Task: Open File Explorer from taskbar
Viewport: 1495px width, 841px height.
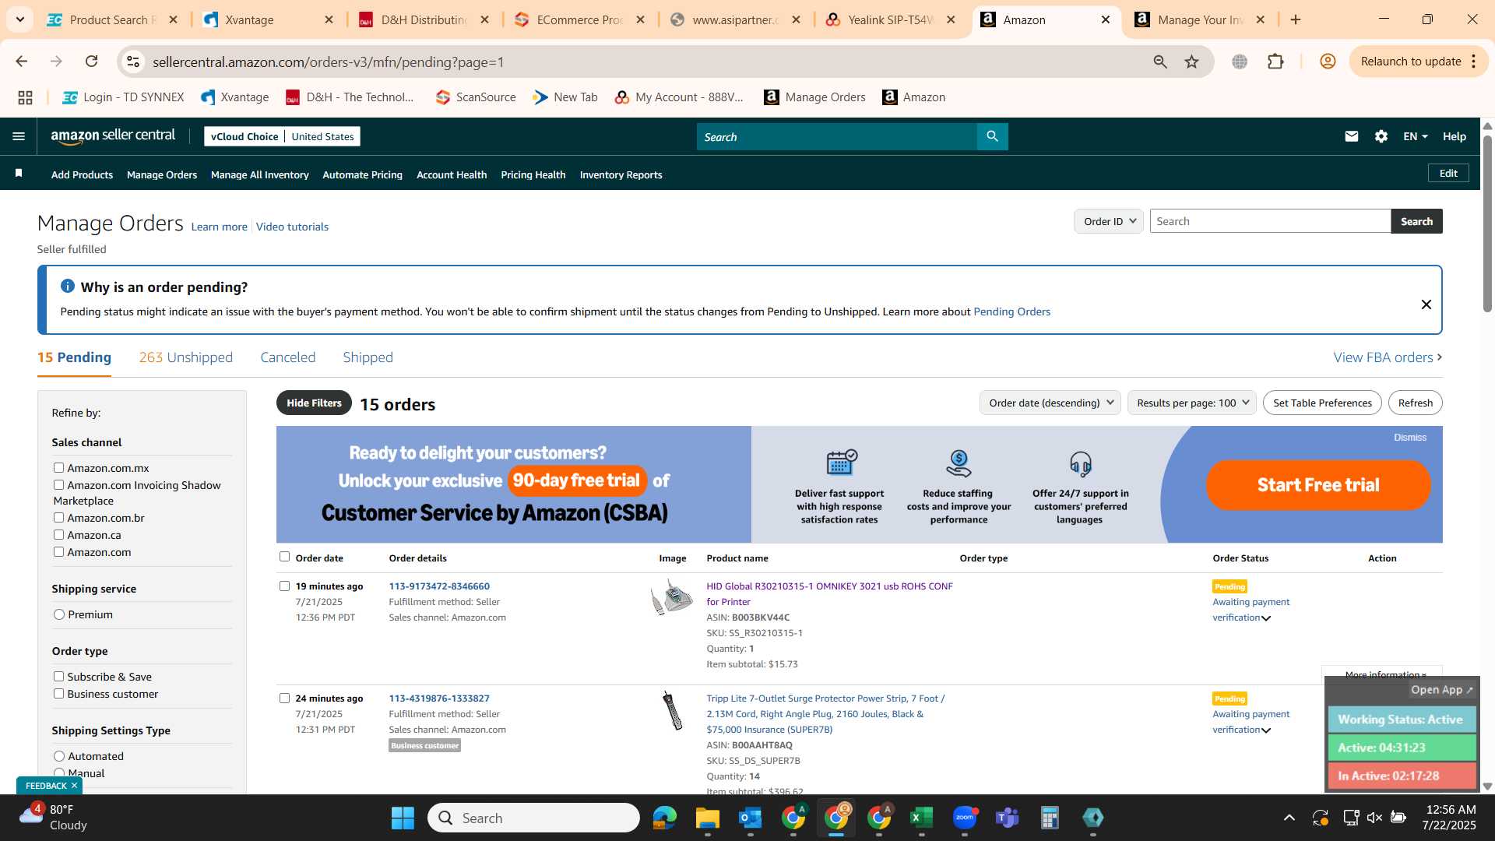Action: click(707, 818)
